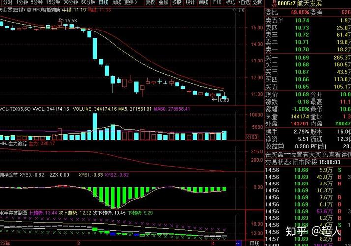This screenshot has height=246, width=351.
Task: Open the F10 company info page
Action: (x=217, y=3)
